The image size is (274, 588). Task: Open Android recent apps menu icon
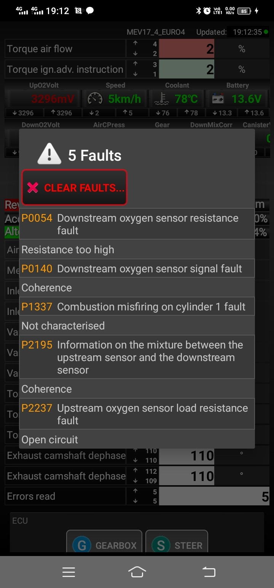pyautogui.click(x=68, y=572)
